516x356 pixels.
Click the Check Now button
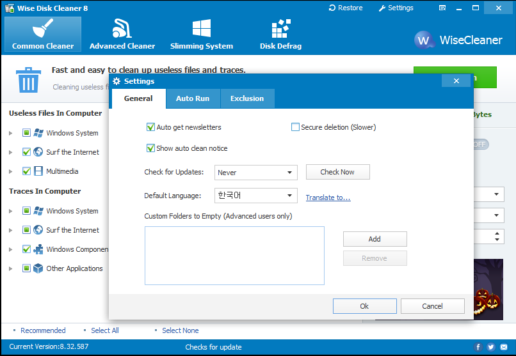click(337, 172)
